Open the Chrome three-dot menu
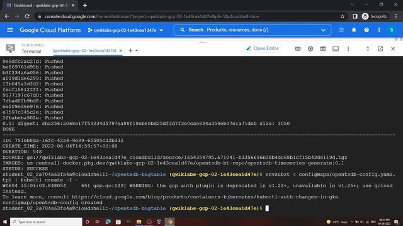Viewport: 403px width, 226px height. point(396,16)
